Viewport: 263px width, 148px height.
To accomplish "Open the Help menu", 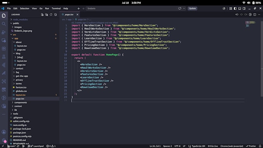I will [66, 9].
